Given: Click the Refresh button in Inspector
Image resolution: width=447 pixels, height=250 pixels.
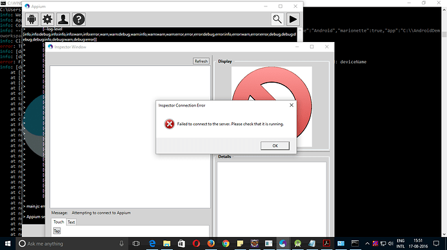Looking at the screenshot, I should [x=201, y=61].
